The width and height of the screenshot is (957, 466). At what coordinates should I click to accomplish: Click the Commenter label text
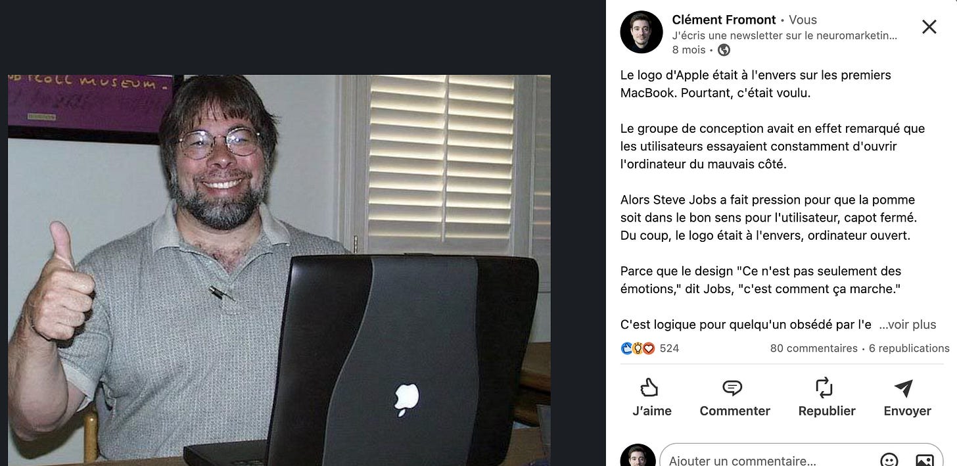(x=735, y=411)
